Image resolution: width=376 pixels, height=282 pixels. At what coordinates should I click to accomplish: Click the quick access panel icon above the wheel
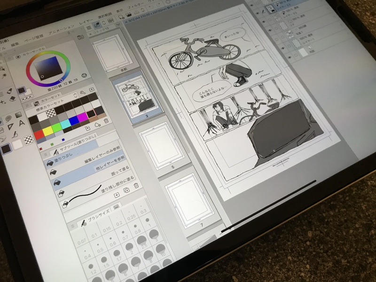point(80,37)
